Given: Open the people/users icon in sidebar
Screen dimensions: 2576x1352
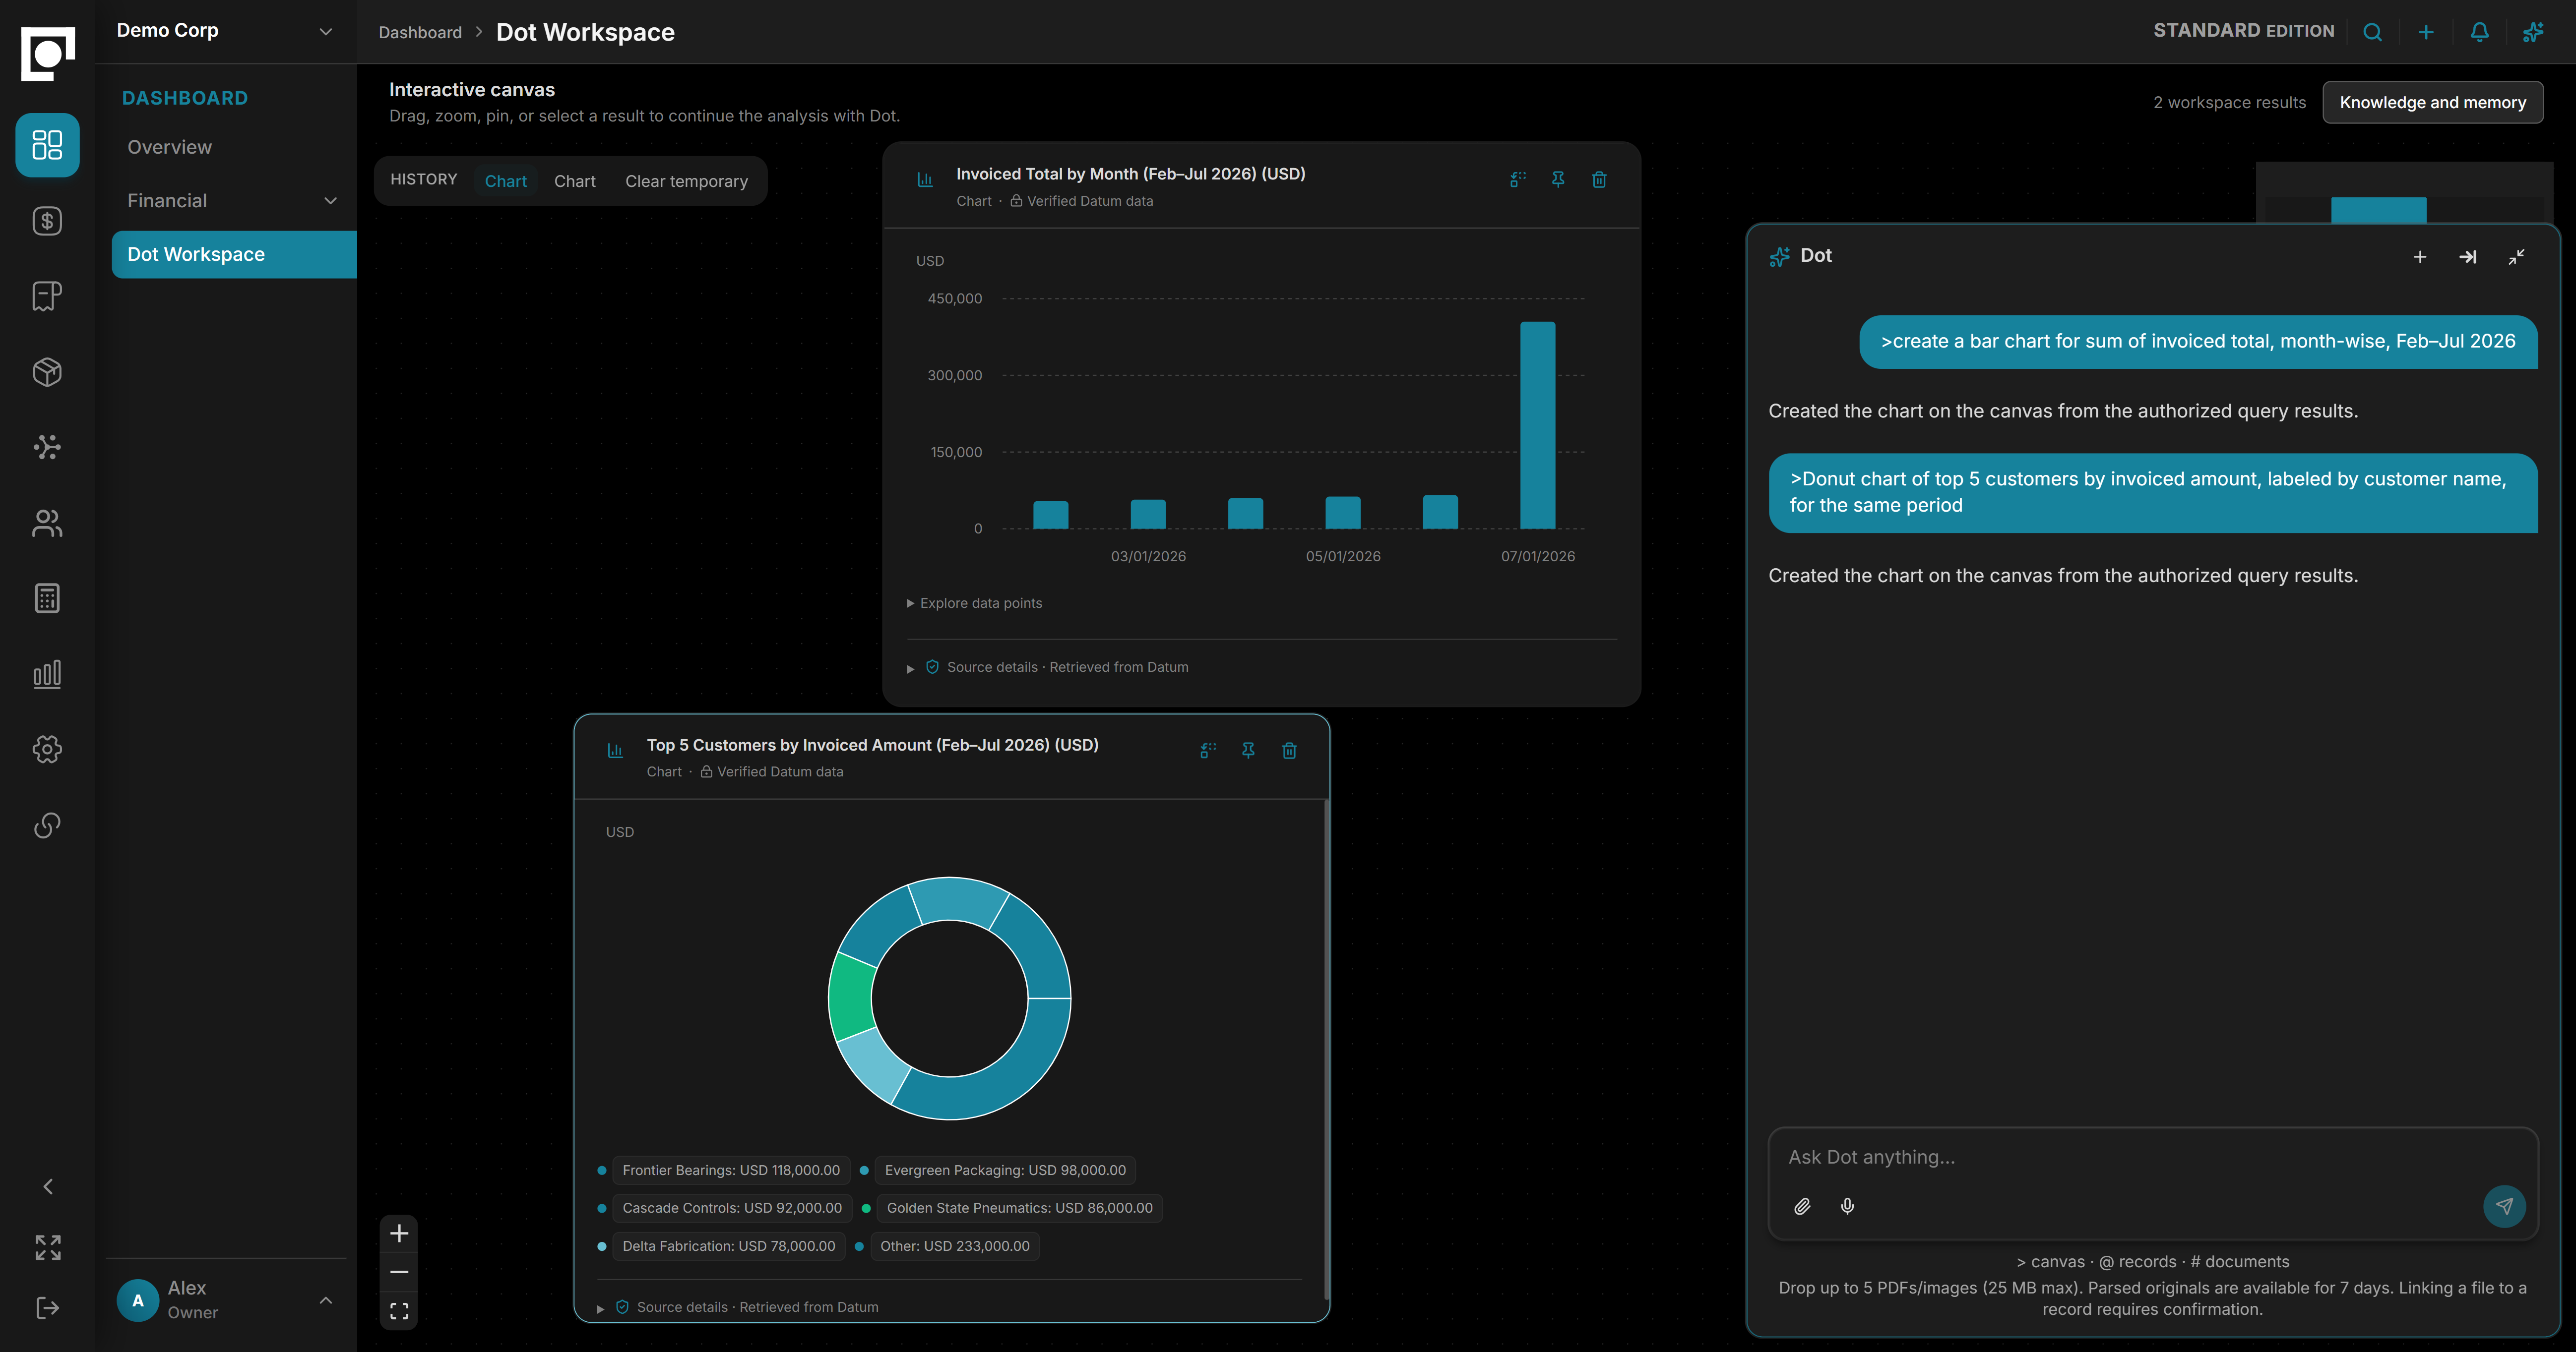Looking at the screenshot, I should click(x=47, y=523).
